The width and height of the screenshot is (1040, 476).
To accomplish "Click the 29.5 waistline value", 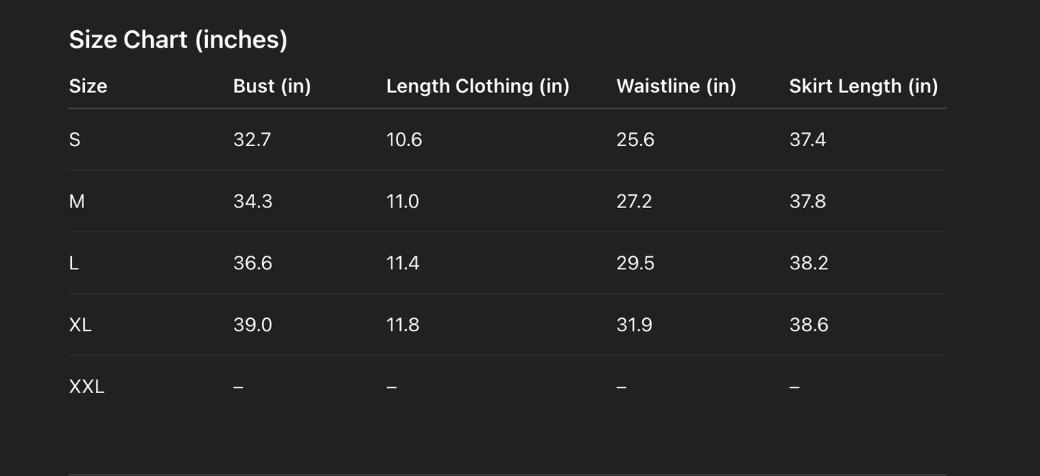I will coord(636,264).
